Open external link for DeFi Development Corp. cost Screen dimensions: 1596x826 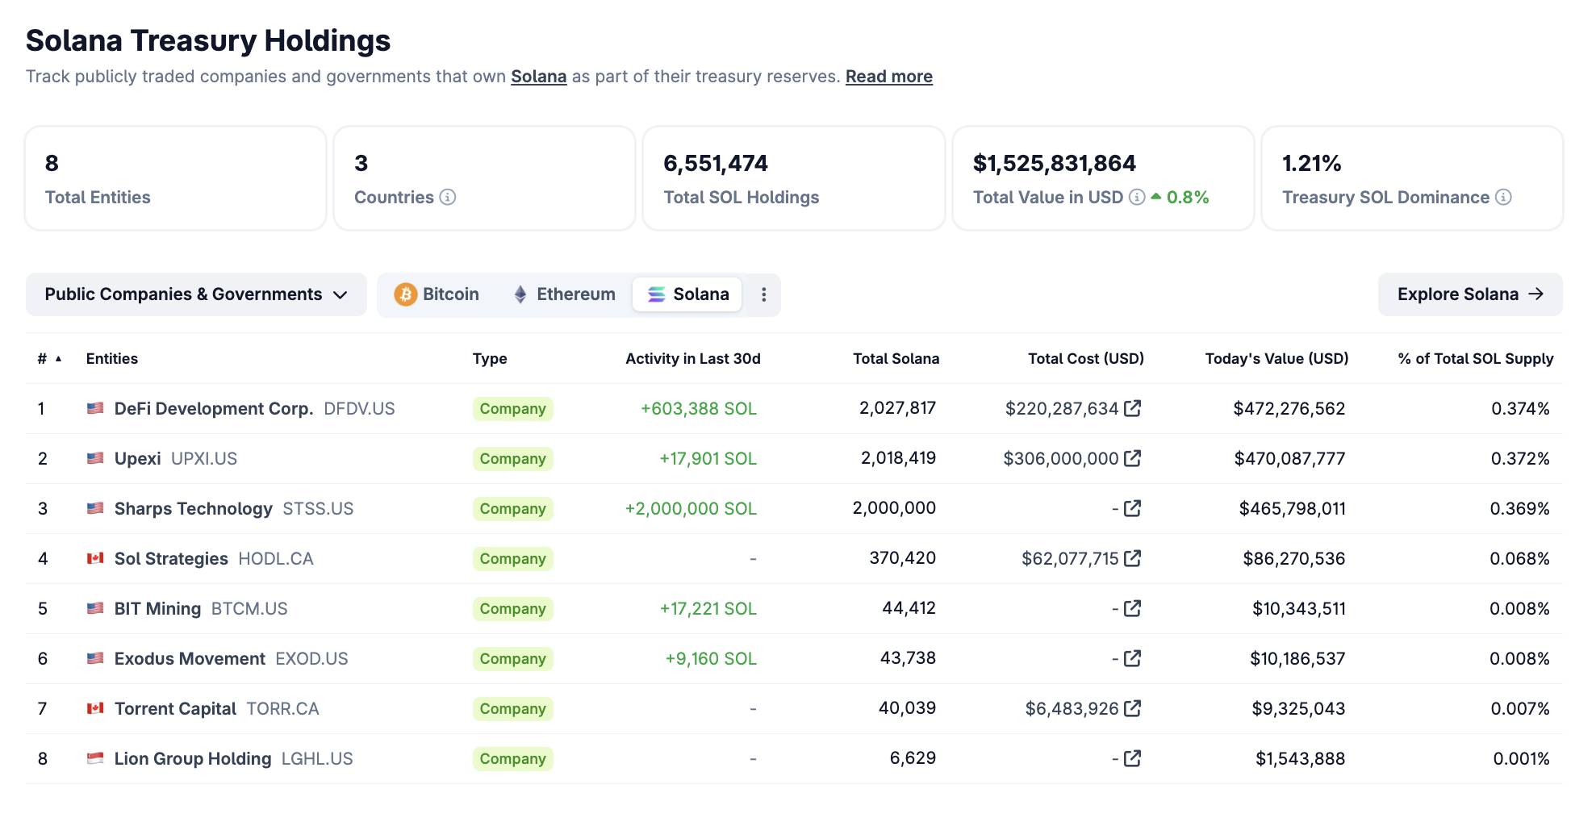1132,408
